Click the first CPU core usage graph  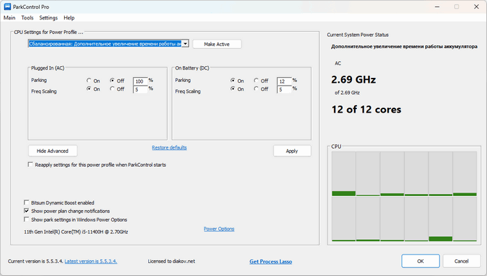(344, 174)
